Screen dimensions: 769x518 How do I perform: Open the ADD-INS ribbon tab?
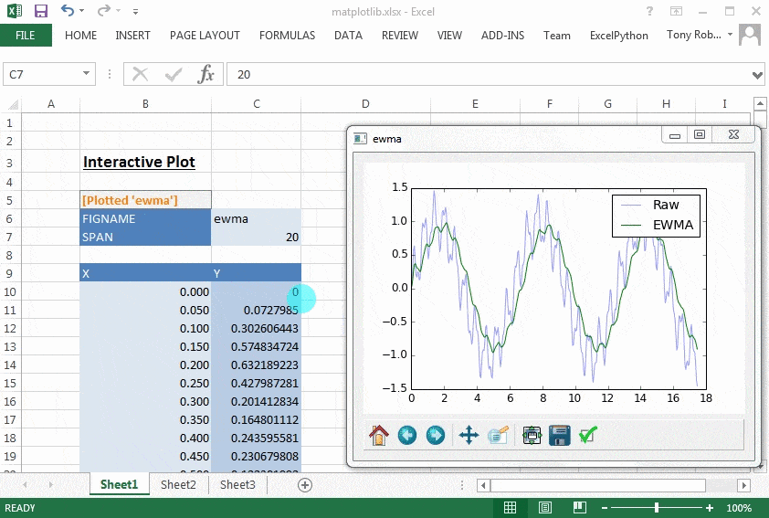click(x=502, y=36)
